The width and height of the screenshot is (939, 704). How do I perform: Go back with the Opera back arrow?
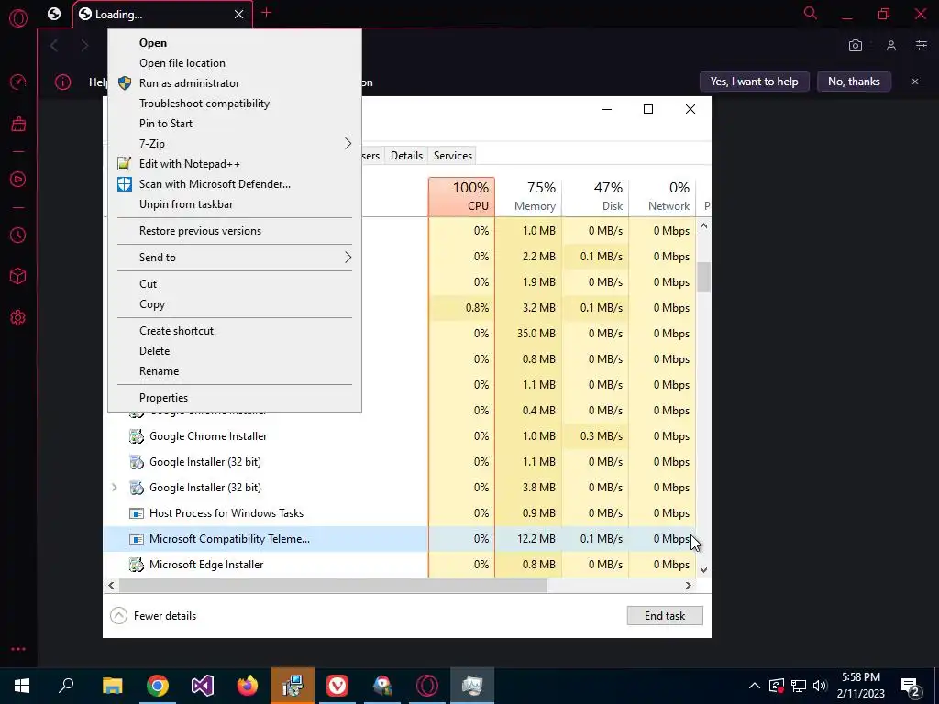tap(54, 46)
